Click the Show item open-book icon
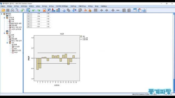Image resolution: width=175 pixels, height=98 pixels. click(124, 10)
